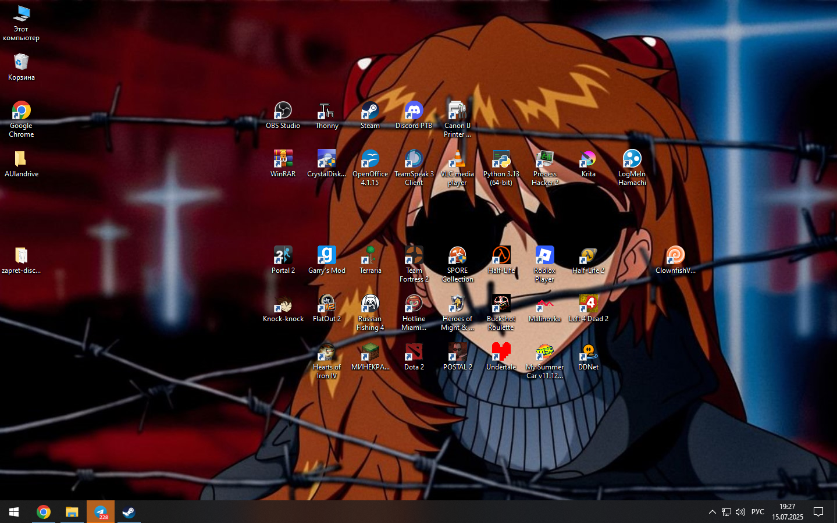
Task: Select the Russian Fishing 4 icon
Action: pos(370,312)
